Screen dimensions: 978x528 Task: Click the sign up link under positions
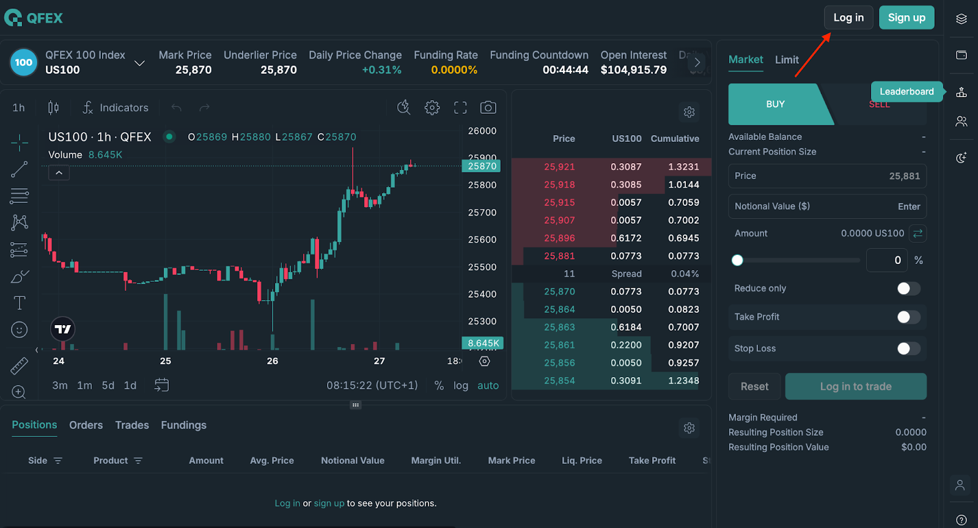pyautogui.click(x=329, y=504)
